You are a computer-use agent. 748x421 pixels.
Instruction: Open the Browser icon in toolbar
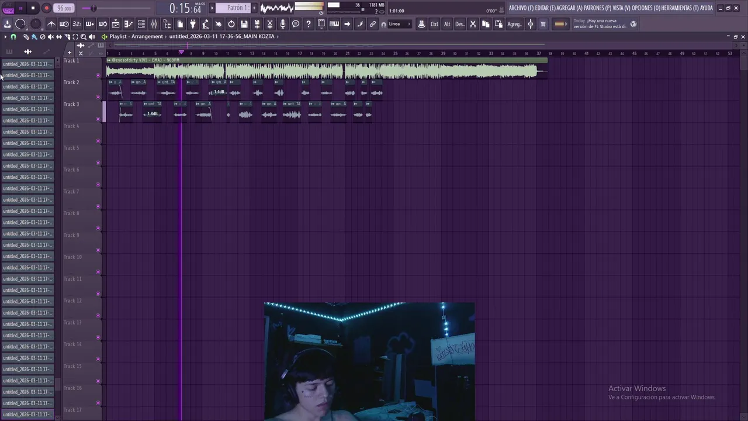[x=167, y=24]
